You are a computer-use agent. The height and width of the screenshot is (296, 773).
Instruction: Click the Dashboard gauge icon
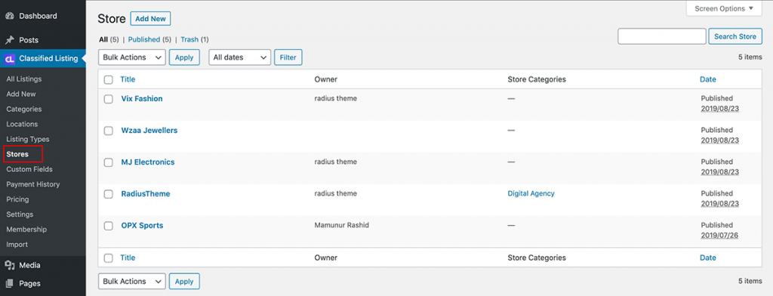coord(9,16)
